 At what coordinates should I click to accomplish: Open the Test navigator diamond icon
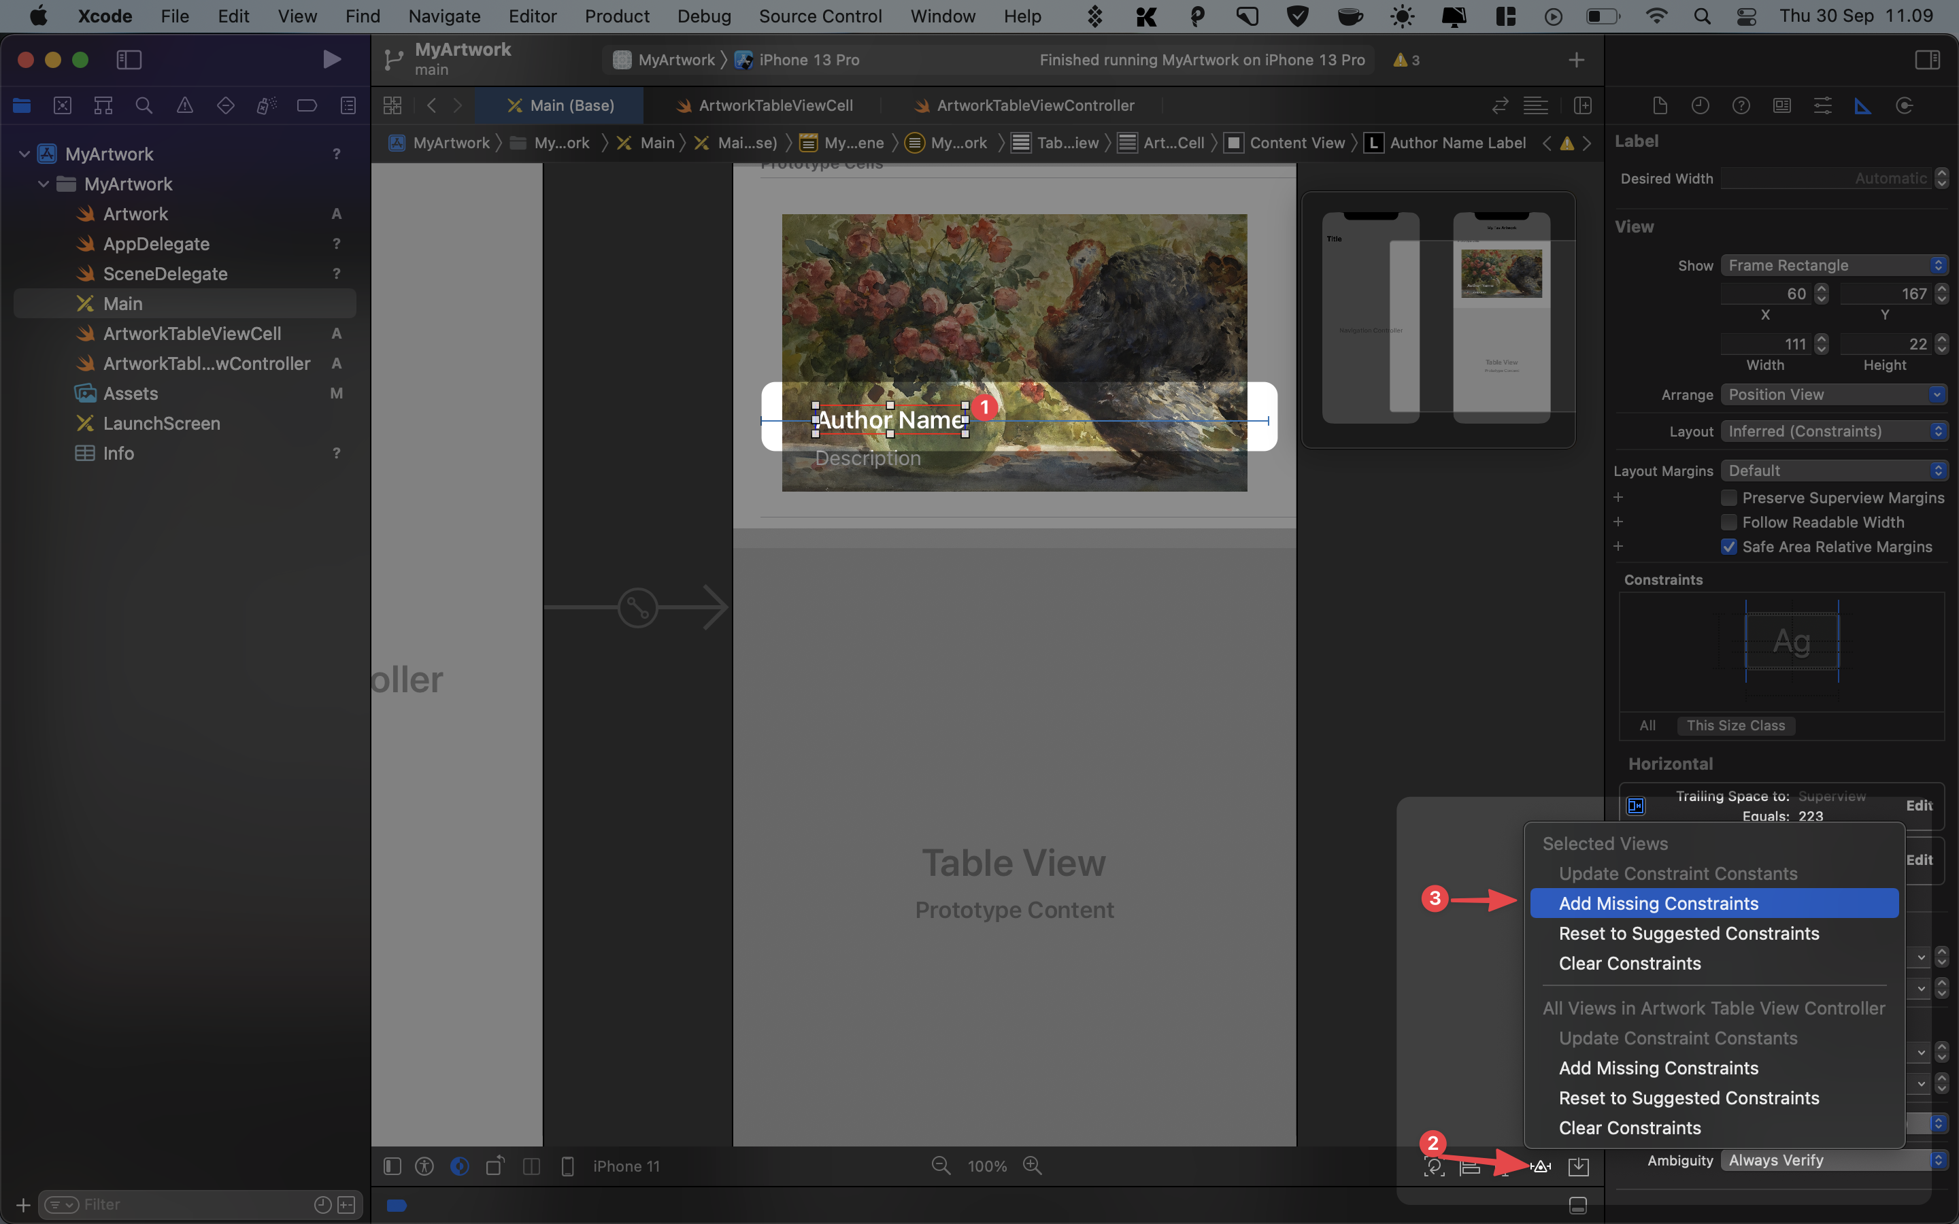point(226,105)
